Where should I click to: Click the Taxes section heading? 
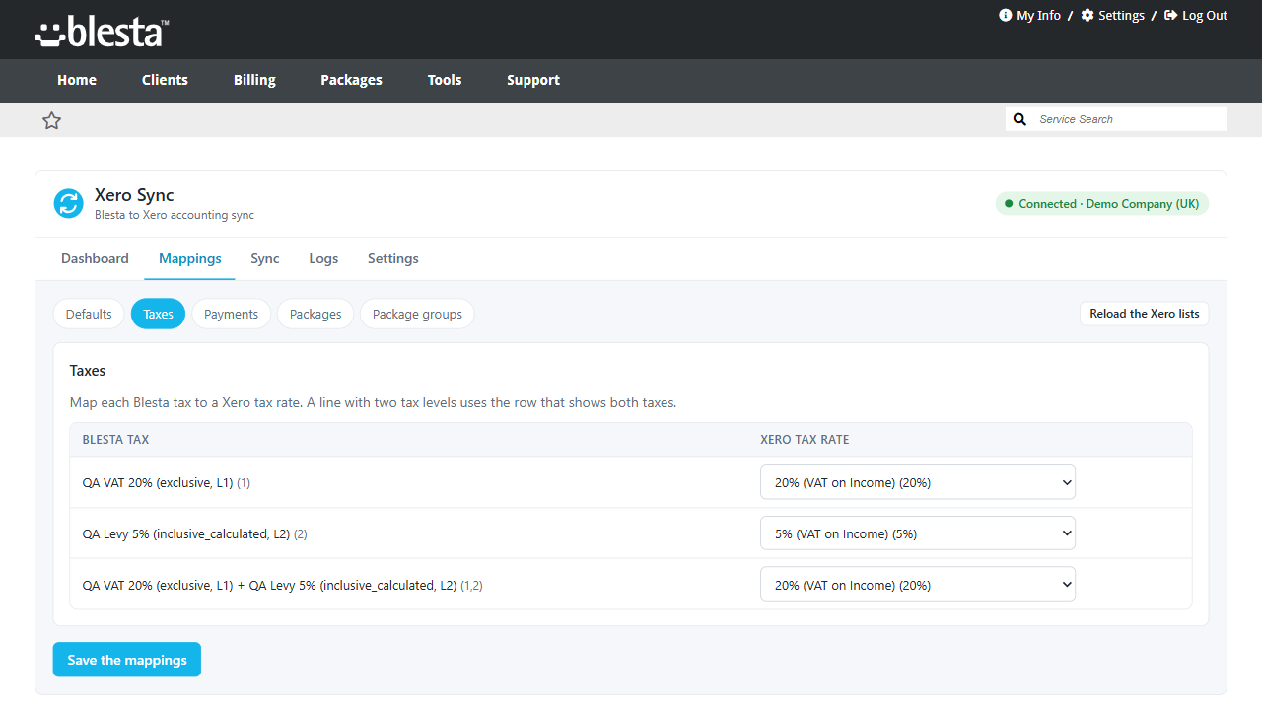tap(88, 371)
